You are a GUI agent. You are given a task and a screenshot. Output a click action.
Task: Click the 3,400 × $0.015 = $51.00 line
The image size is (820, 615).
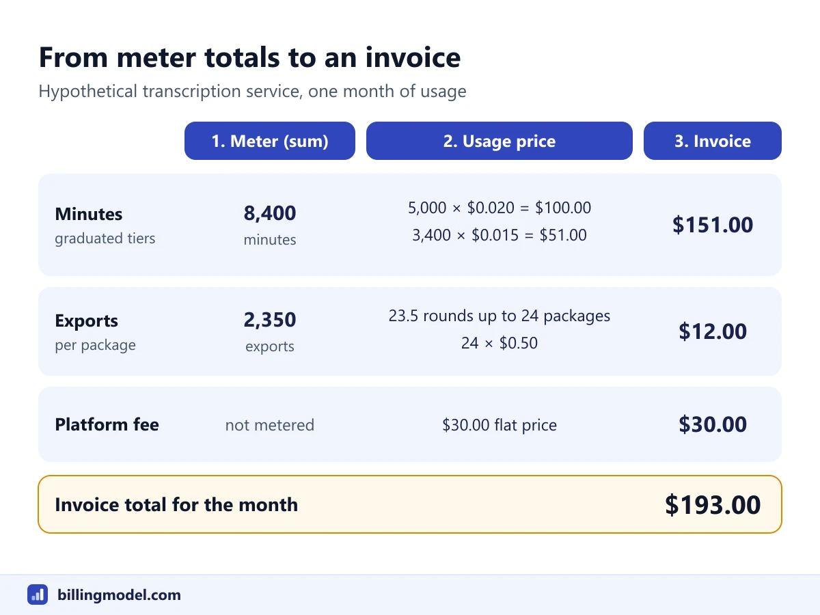pyautogui.click(x=500, y=235)
